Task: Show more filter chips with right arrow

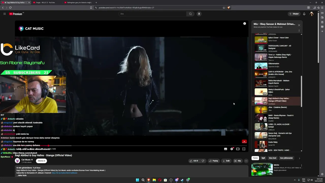Action: point(299,158)
